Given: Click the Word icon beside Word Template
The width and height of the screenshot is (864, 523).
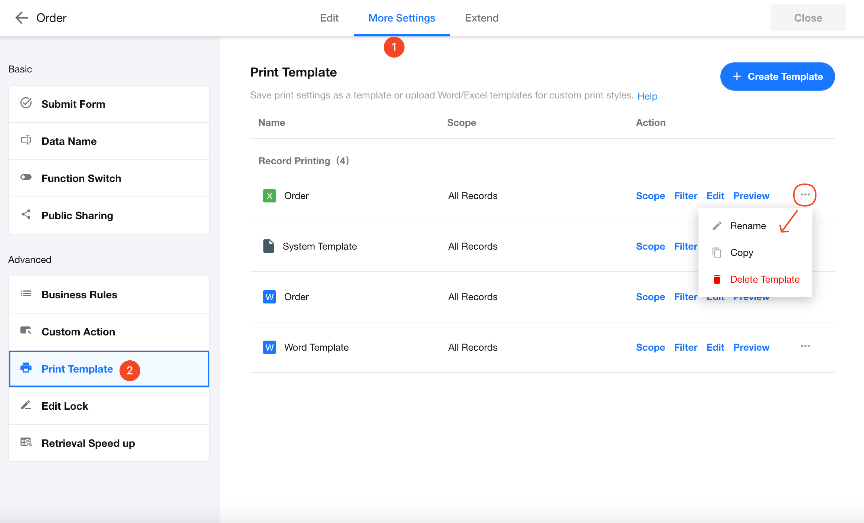Looking at the screenshot, I should tap(269, 347).
